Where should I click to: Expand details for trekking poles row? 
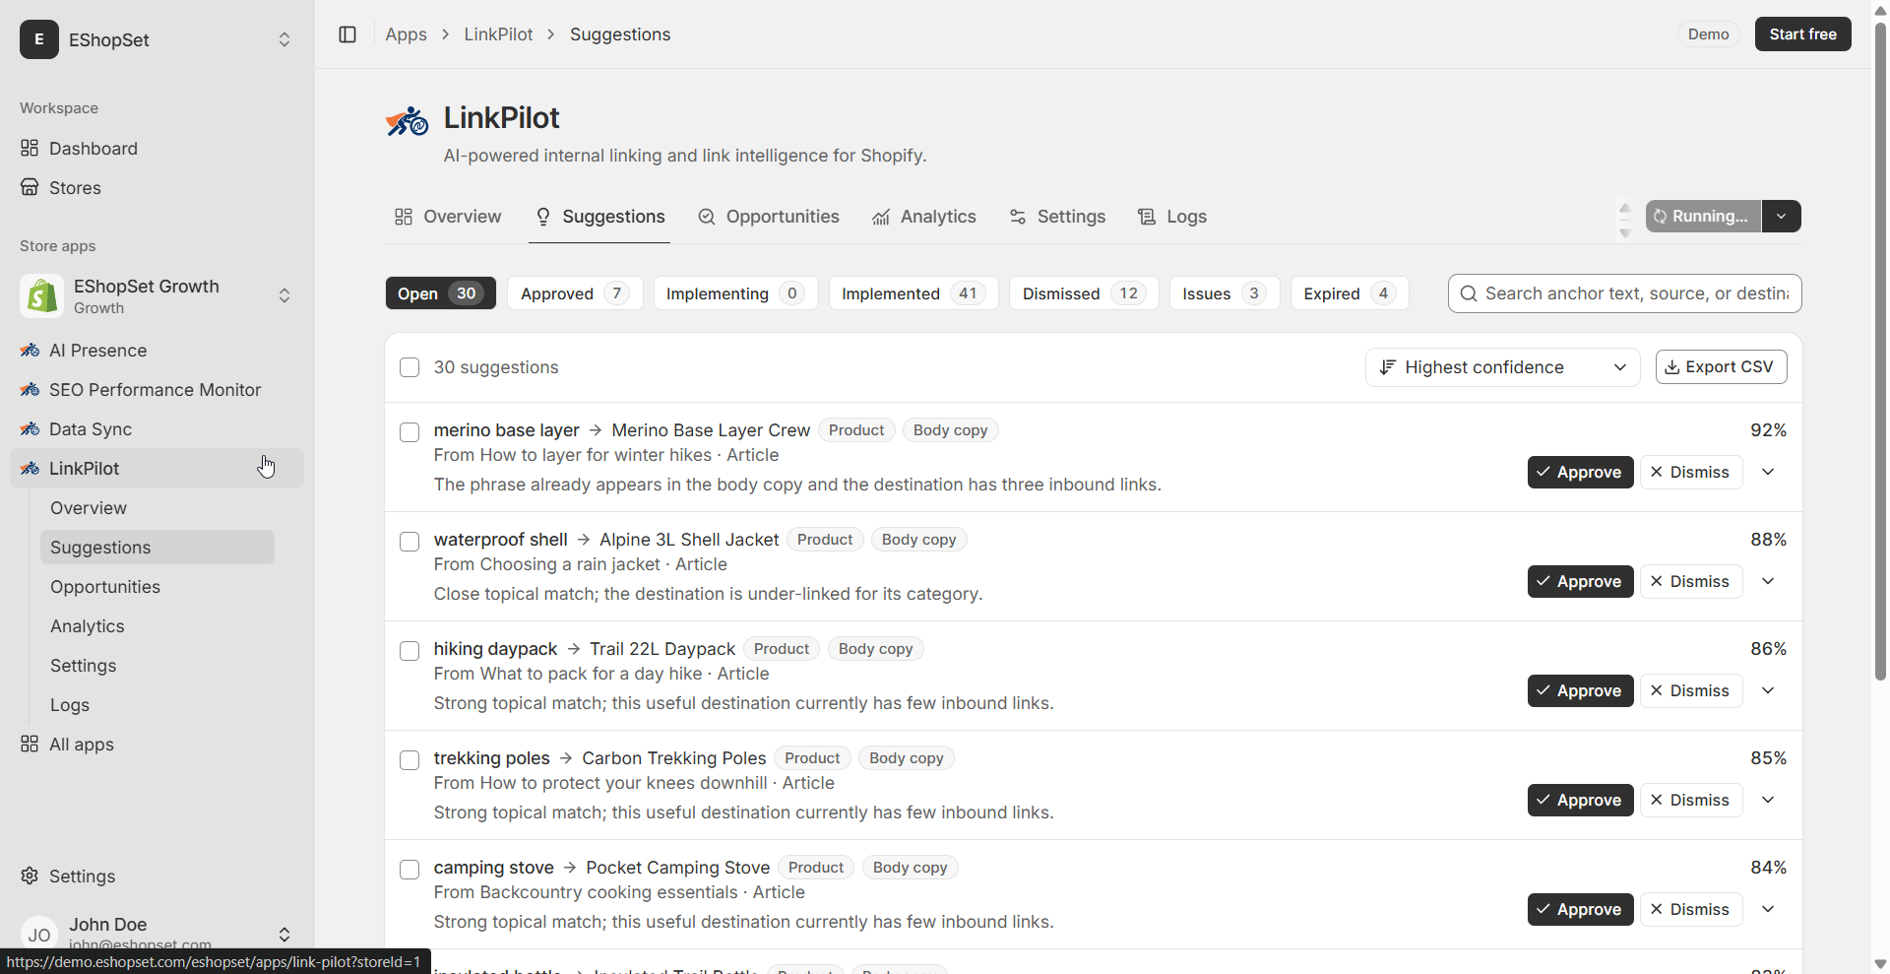tap(1768, 800)
